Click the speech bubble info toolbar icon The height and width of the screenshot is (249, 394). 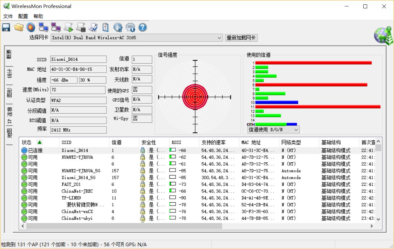[x=130, y=27]
